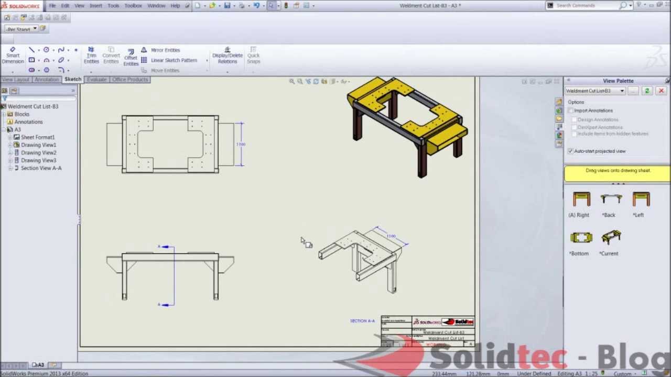The height and width of the screenshot is (377, 671).
Task: Switch to the Evaluate tab
Action: coord(96,80)
